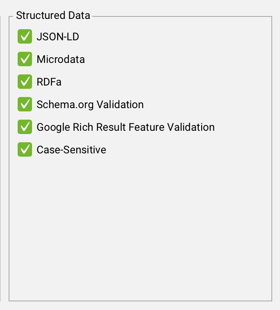Click the word Google in validation label
This screenshot has height=310, width=280.
(x=50, y=127)
